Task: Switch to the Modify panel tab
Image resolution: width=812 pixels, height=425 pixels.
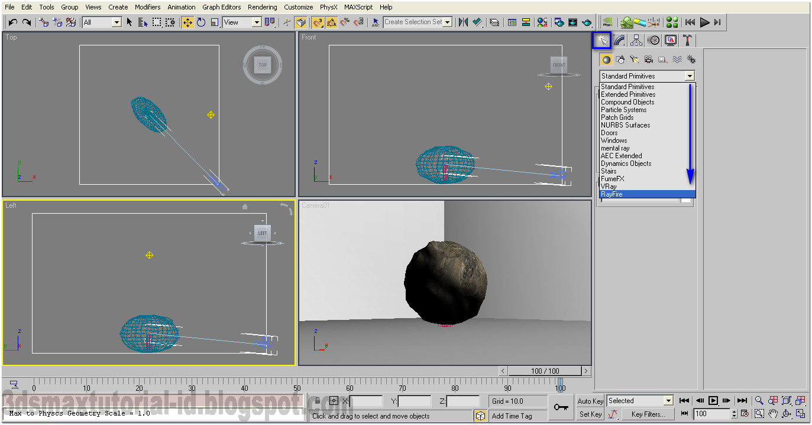Action: [x=619, y=40]
